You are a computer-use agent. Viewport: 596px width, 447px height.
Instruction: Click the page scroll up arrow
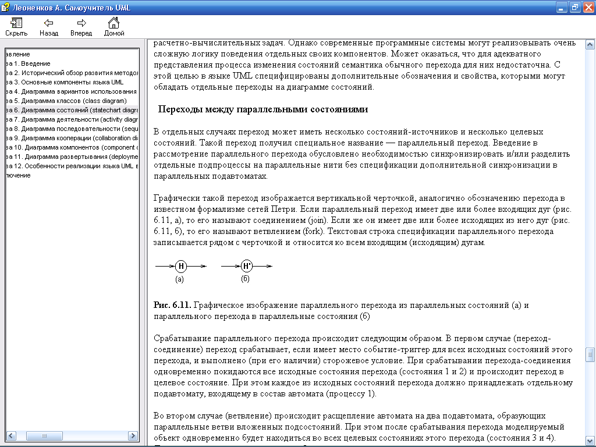pos(590,45)
